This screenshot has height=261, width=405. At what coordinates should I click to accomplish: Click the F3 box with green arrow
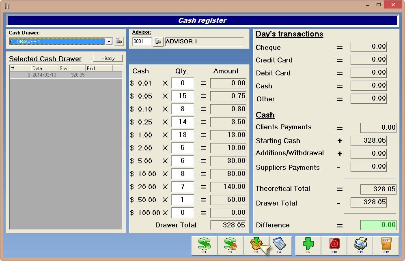pos(256,246)
